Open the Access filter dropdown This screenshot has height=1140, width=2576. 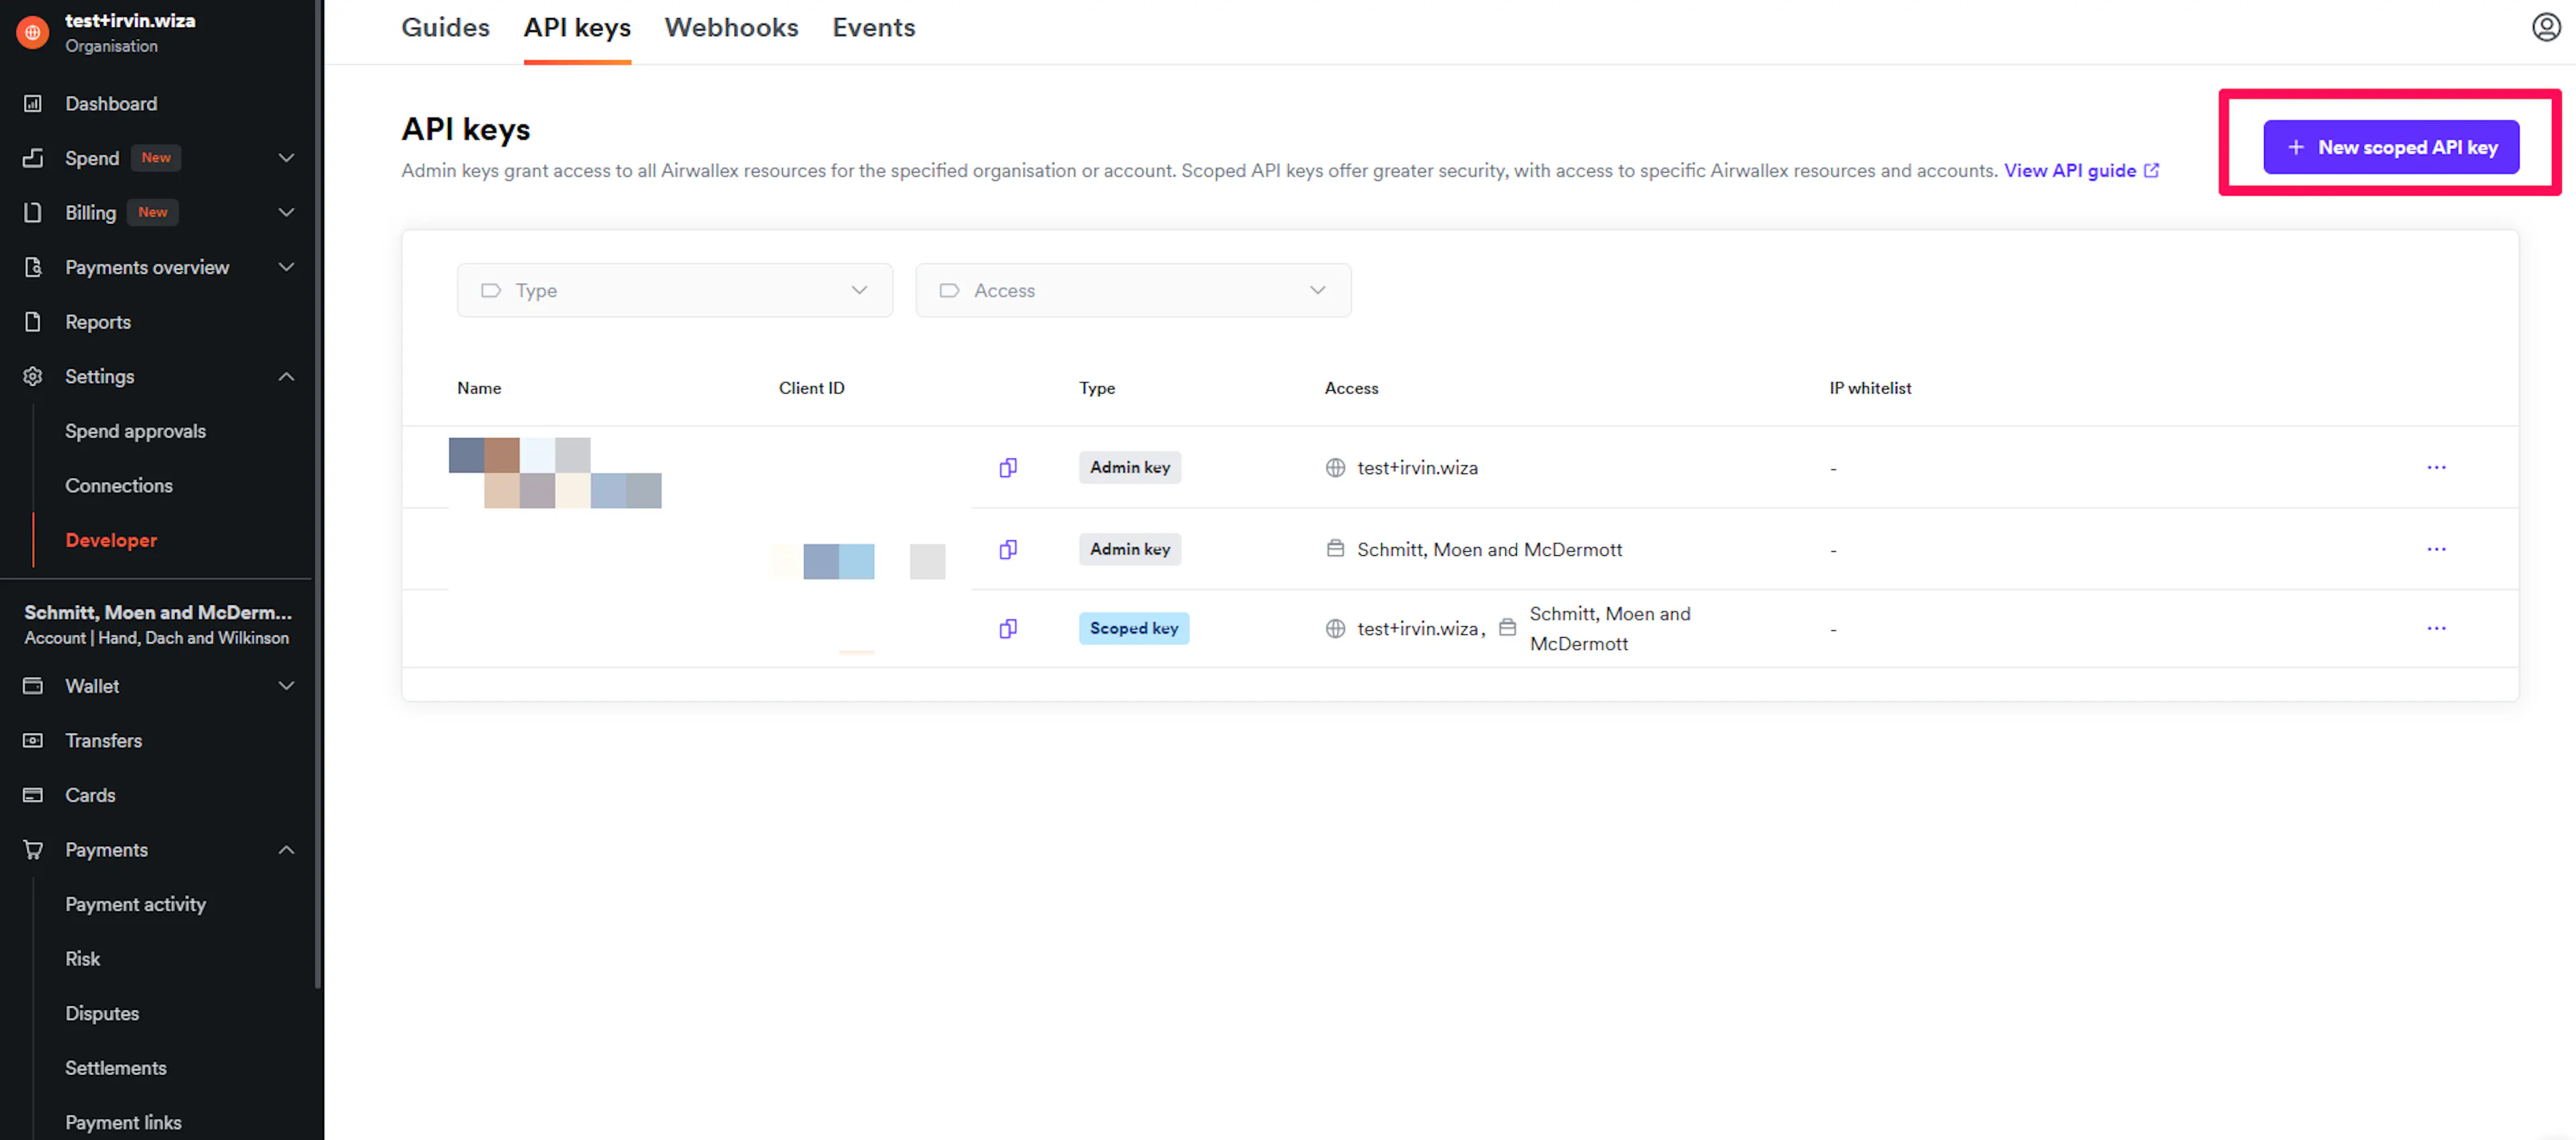(x=1132, y=290)
